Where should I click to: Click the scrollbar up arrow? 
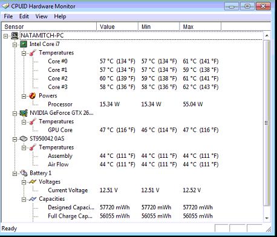(267, 36)
